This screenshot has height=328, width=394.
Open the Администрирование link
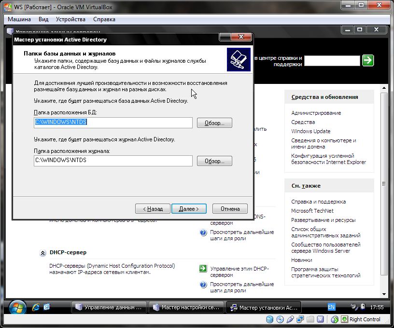(316, 113)
